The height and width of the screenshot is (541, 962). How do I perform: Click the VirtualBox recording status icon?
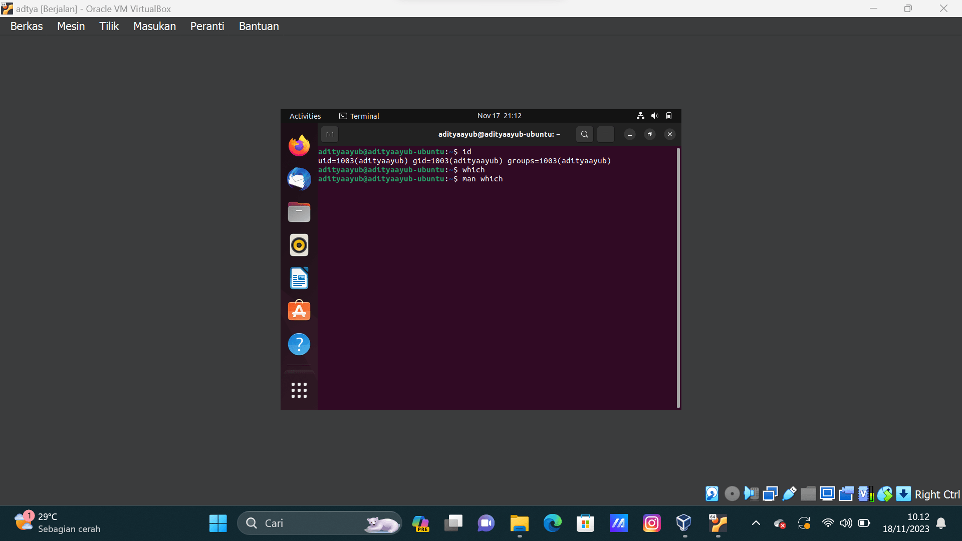[x=846, y=494]
